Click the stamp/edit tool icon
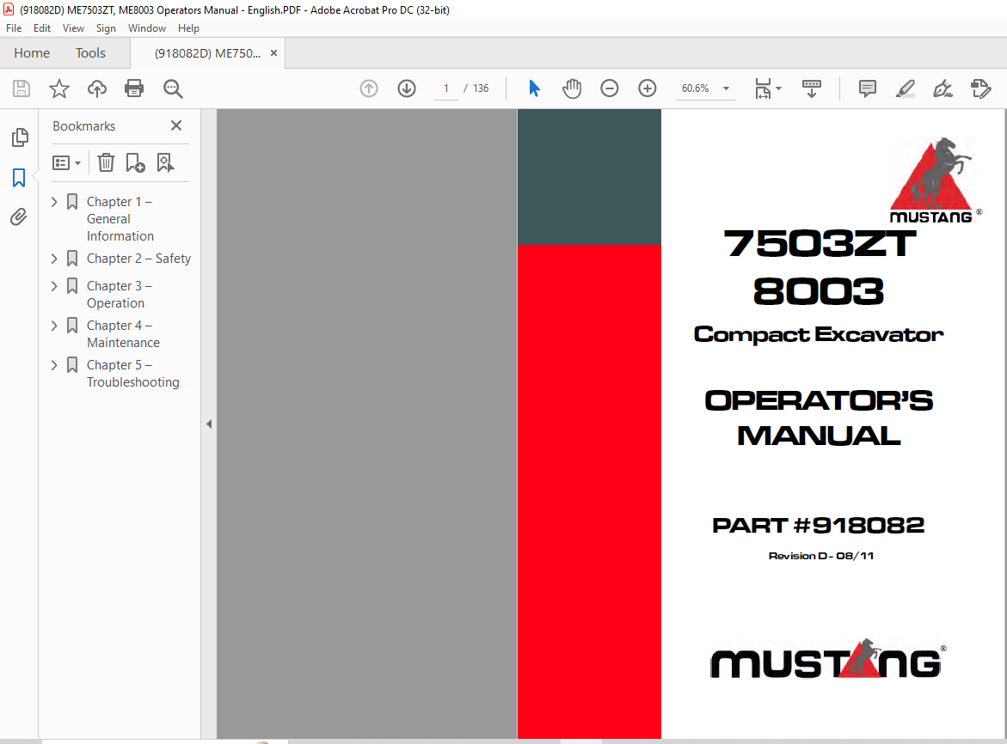Viewport: 1007px width, 744px height. tap(980, 88)
